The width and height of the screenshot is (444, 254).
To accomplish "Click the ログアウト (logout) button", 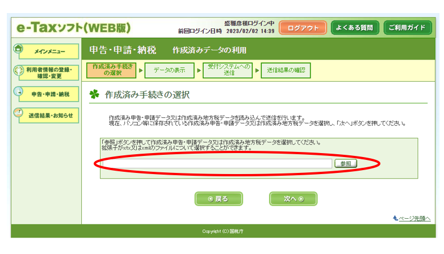I will tap(303, 28).
